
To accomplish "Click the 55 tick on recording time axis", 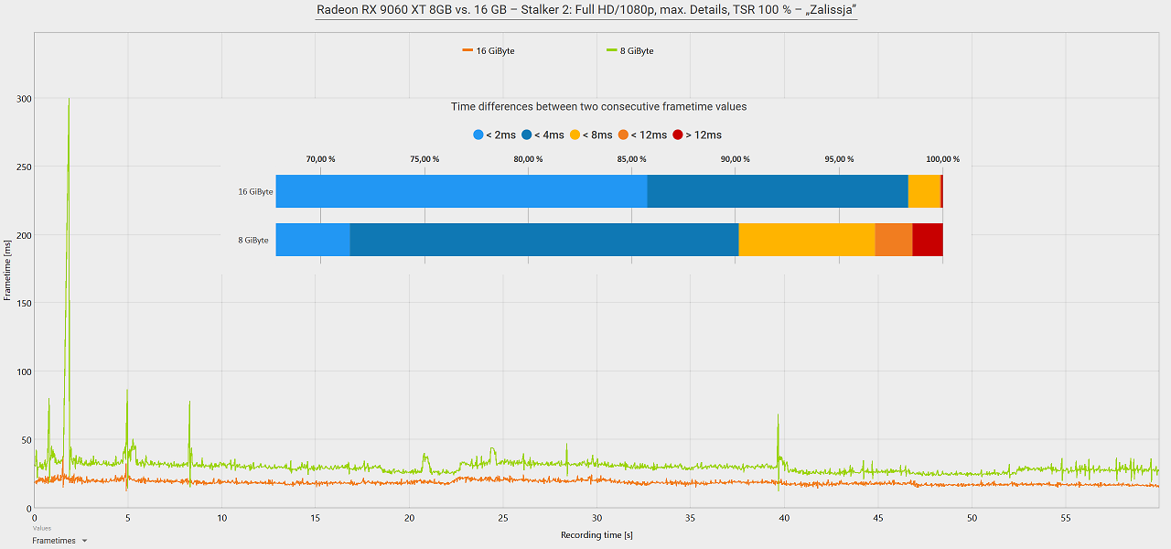I will click(1065, 518).
